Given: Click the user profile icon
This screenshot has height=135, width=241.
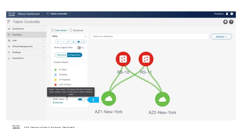Looking at the screenshot, I should [227, 14].
